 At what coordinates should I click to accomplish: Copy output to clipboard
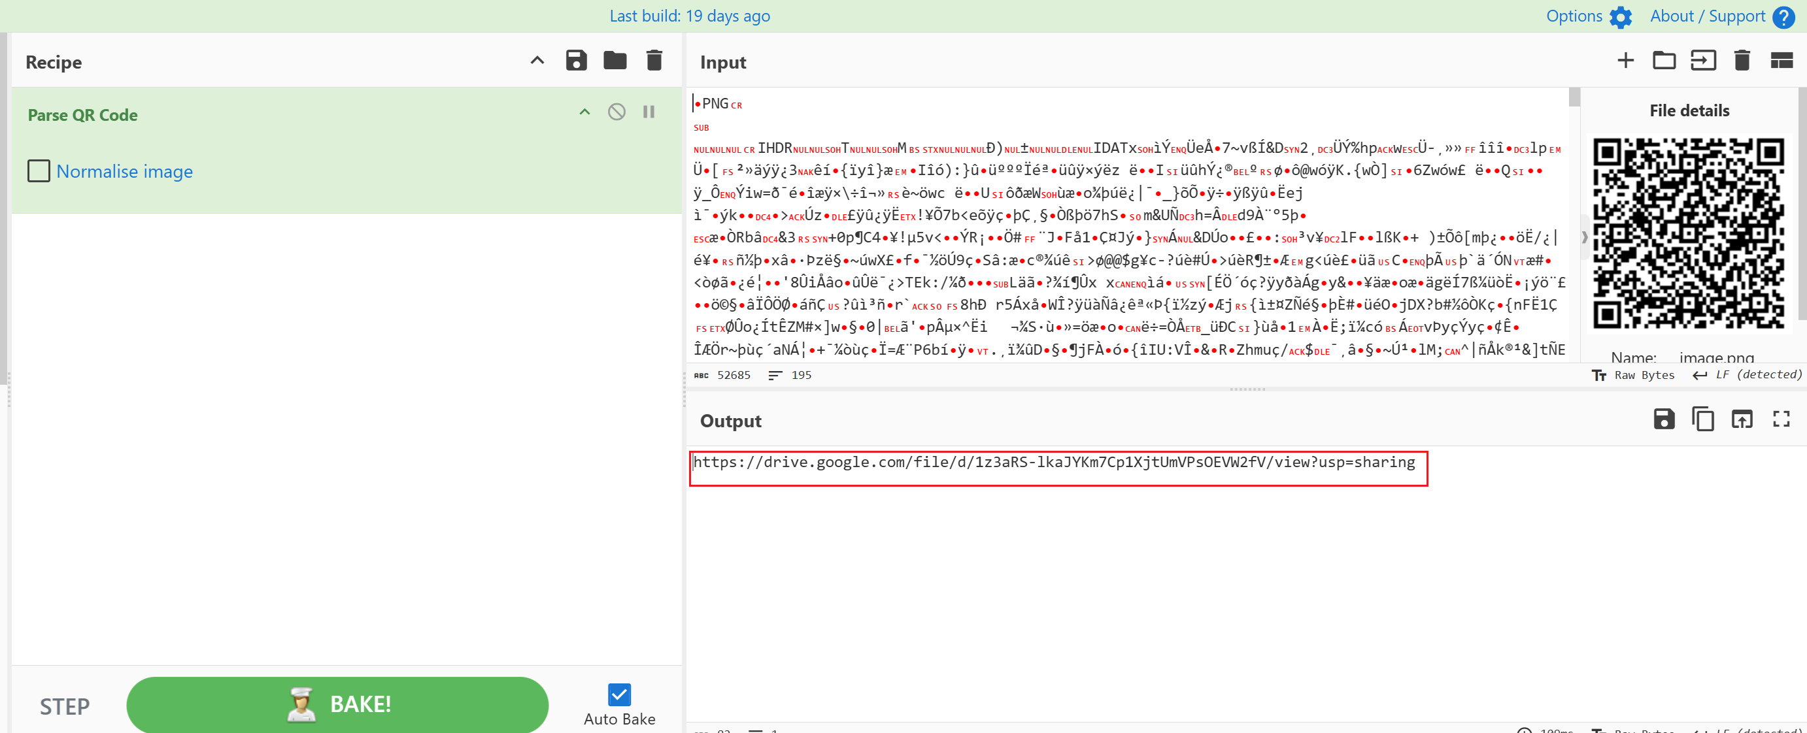pos(1702,419)
